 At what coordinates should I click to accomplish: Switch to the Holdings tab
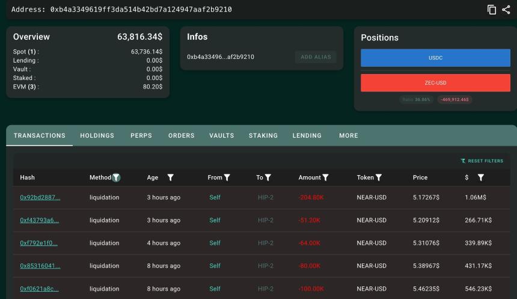pos(97,135)
